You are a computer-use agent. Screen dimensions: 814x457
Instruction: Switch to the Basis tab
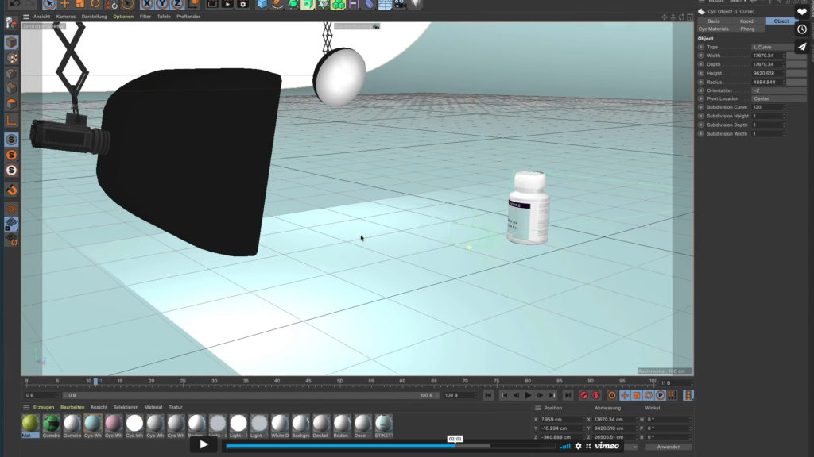tap(714, 21)
